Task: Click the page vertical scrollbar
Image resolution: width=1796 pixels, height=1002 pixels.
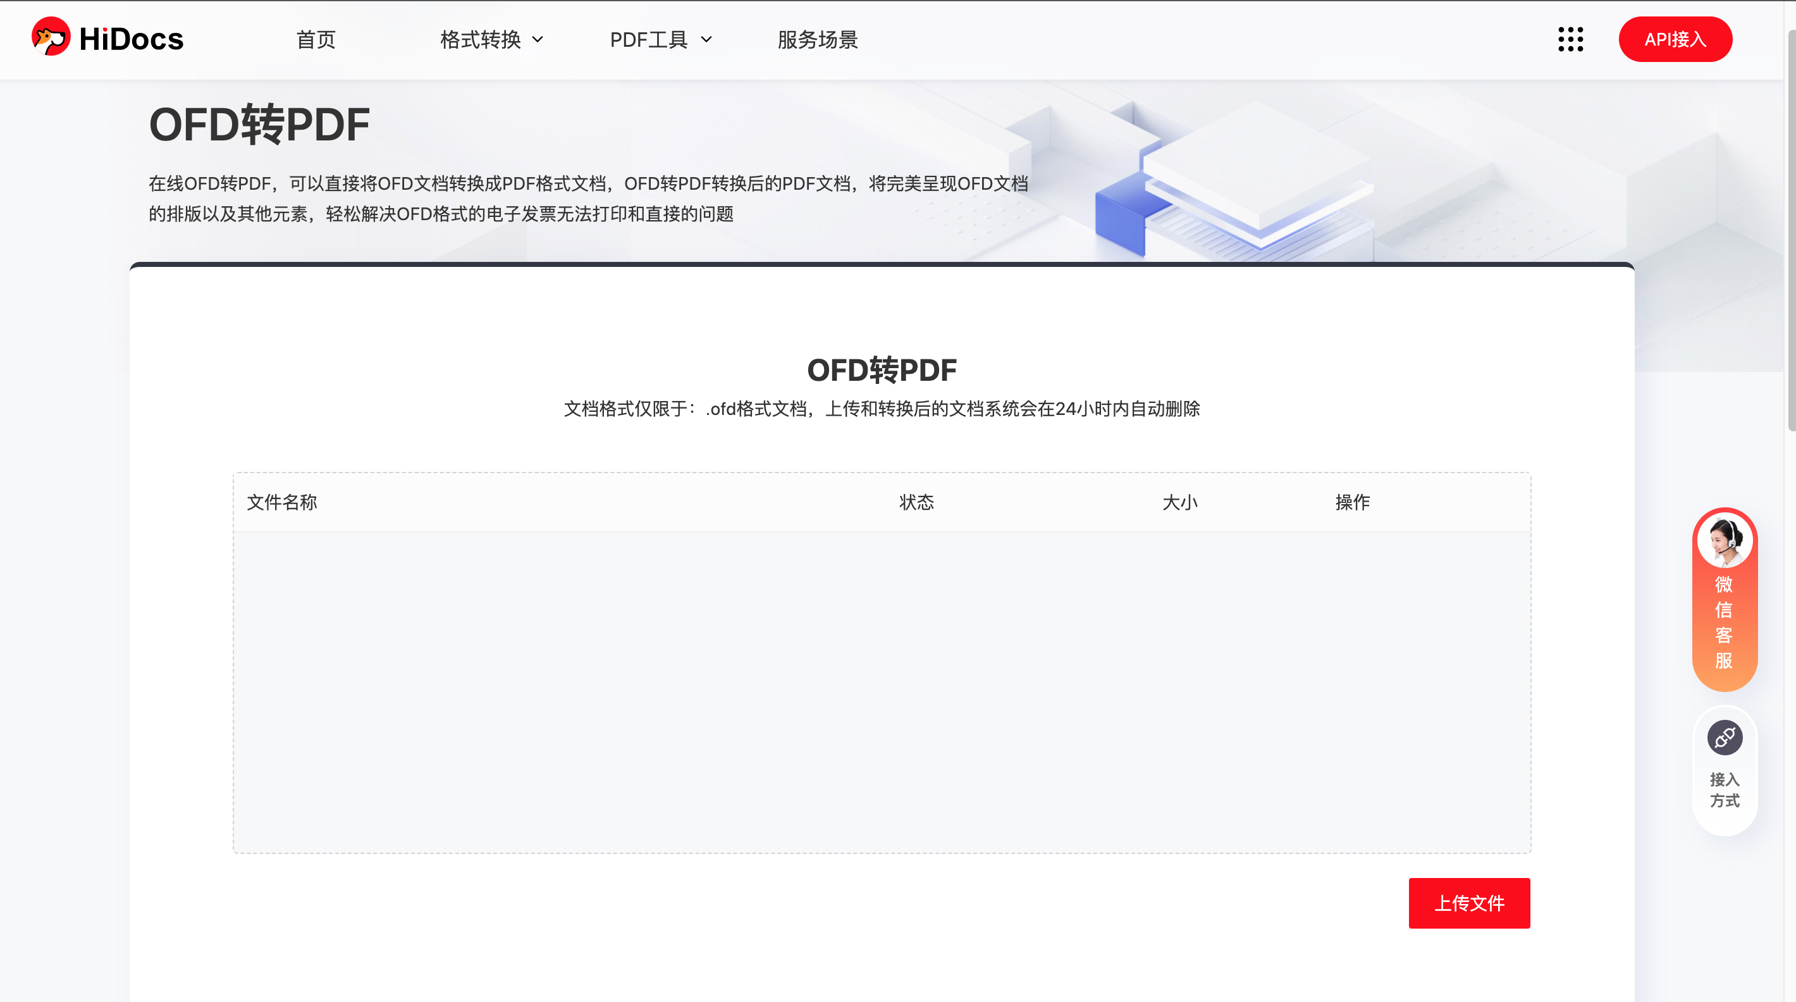Action: point(1790,230)
